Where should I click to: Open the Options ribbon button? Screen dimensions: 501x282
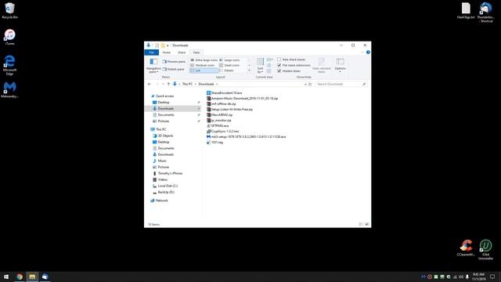pos(340,65)
